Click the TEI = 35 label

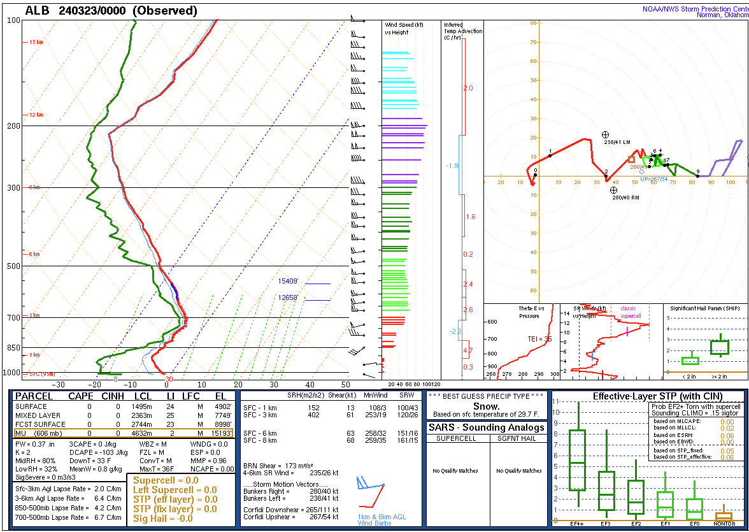(x=540, y=339)
